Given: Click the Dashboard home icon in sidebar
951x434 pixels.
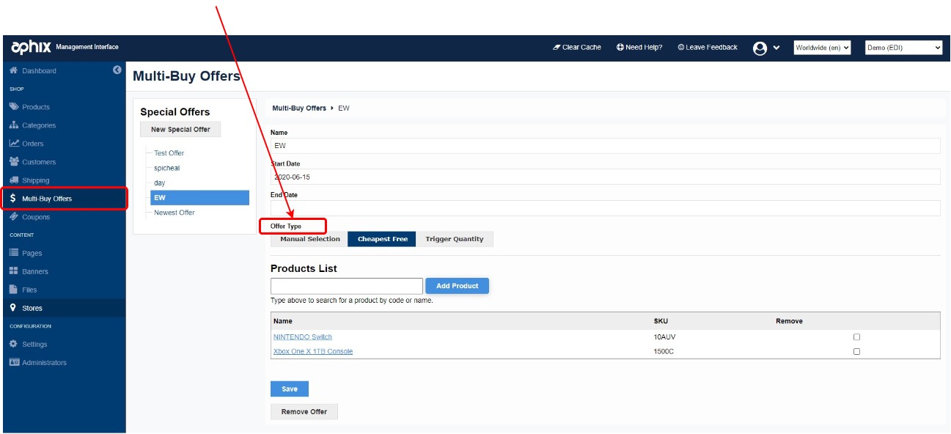Looking at the screenshot, I should click(14, 71).
